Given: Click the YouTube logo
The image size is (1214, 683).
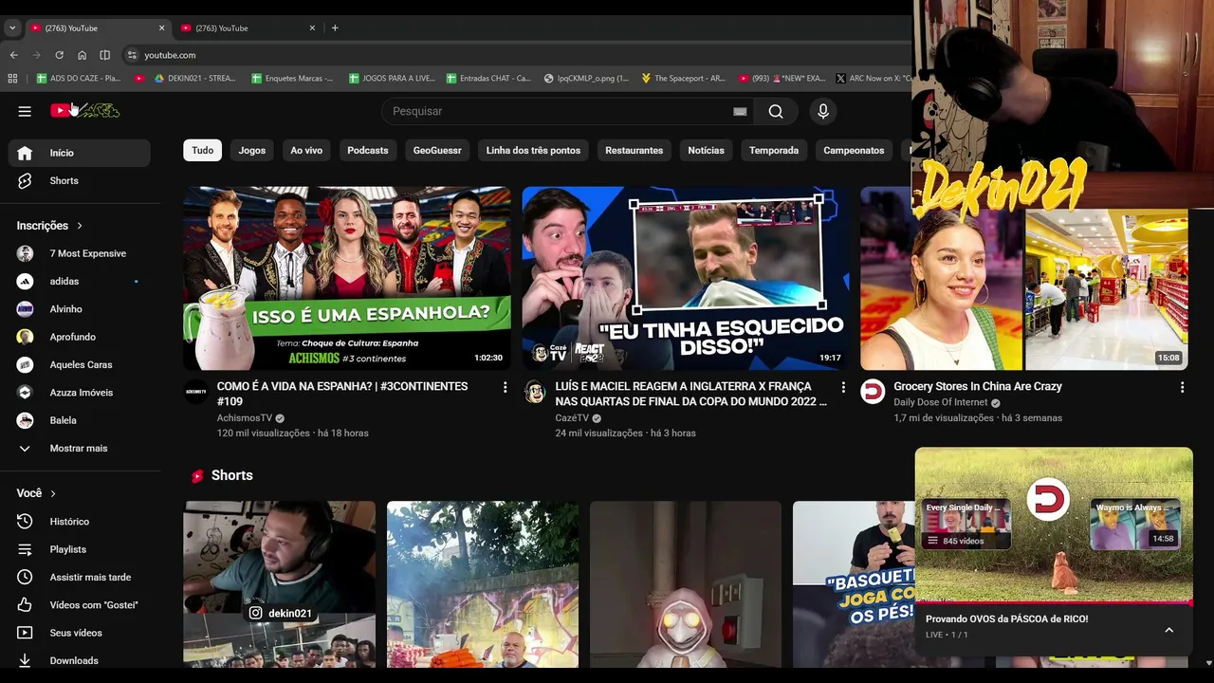Looking at the screenshot, I should tap(84, 111).
